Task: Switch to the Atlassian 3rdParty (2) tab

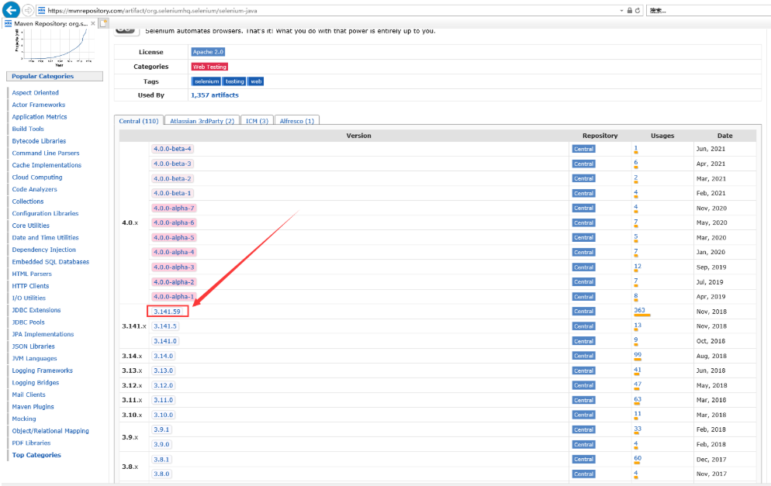Action: click(x=202, y=121)
